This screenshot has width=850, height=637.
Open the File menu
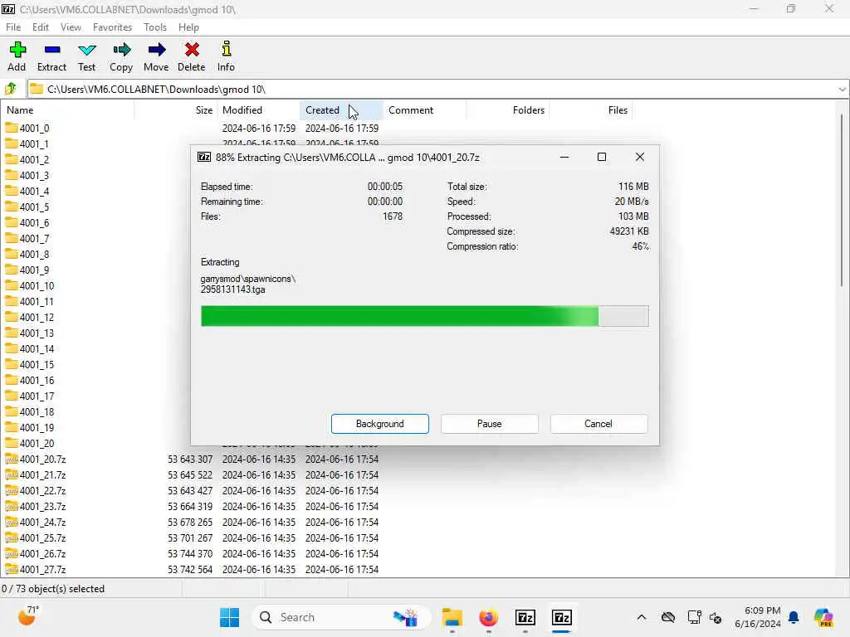(13, 27)
